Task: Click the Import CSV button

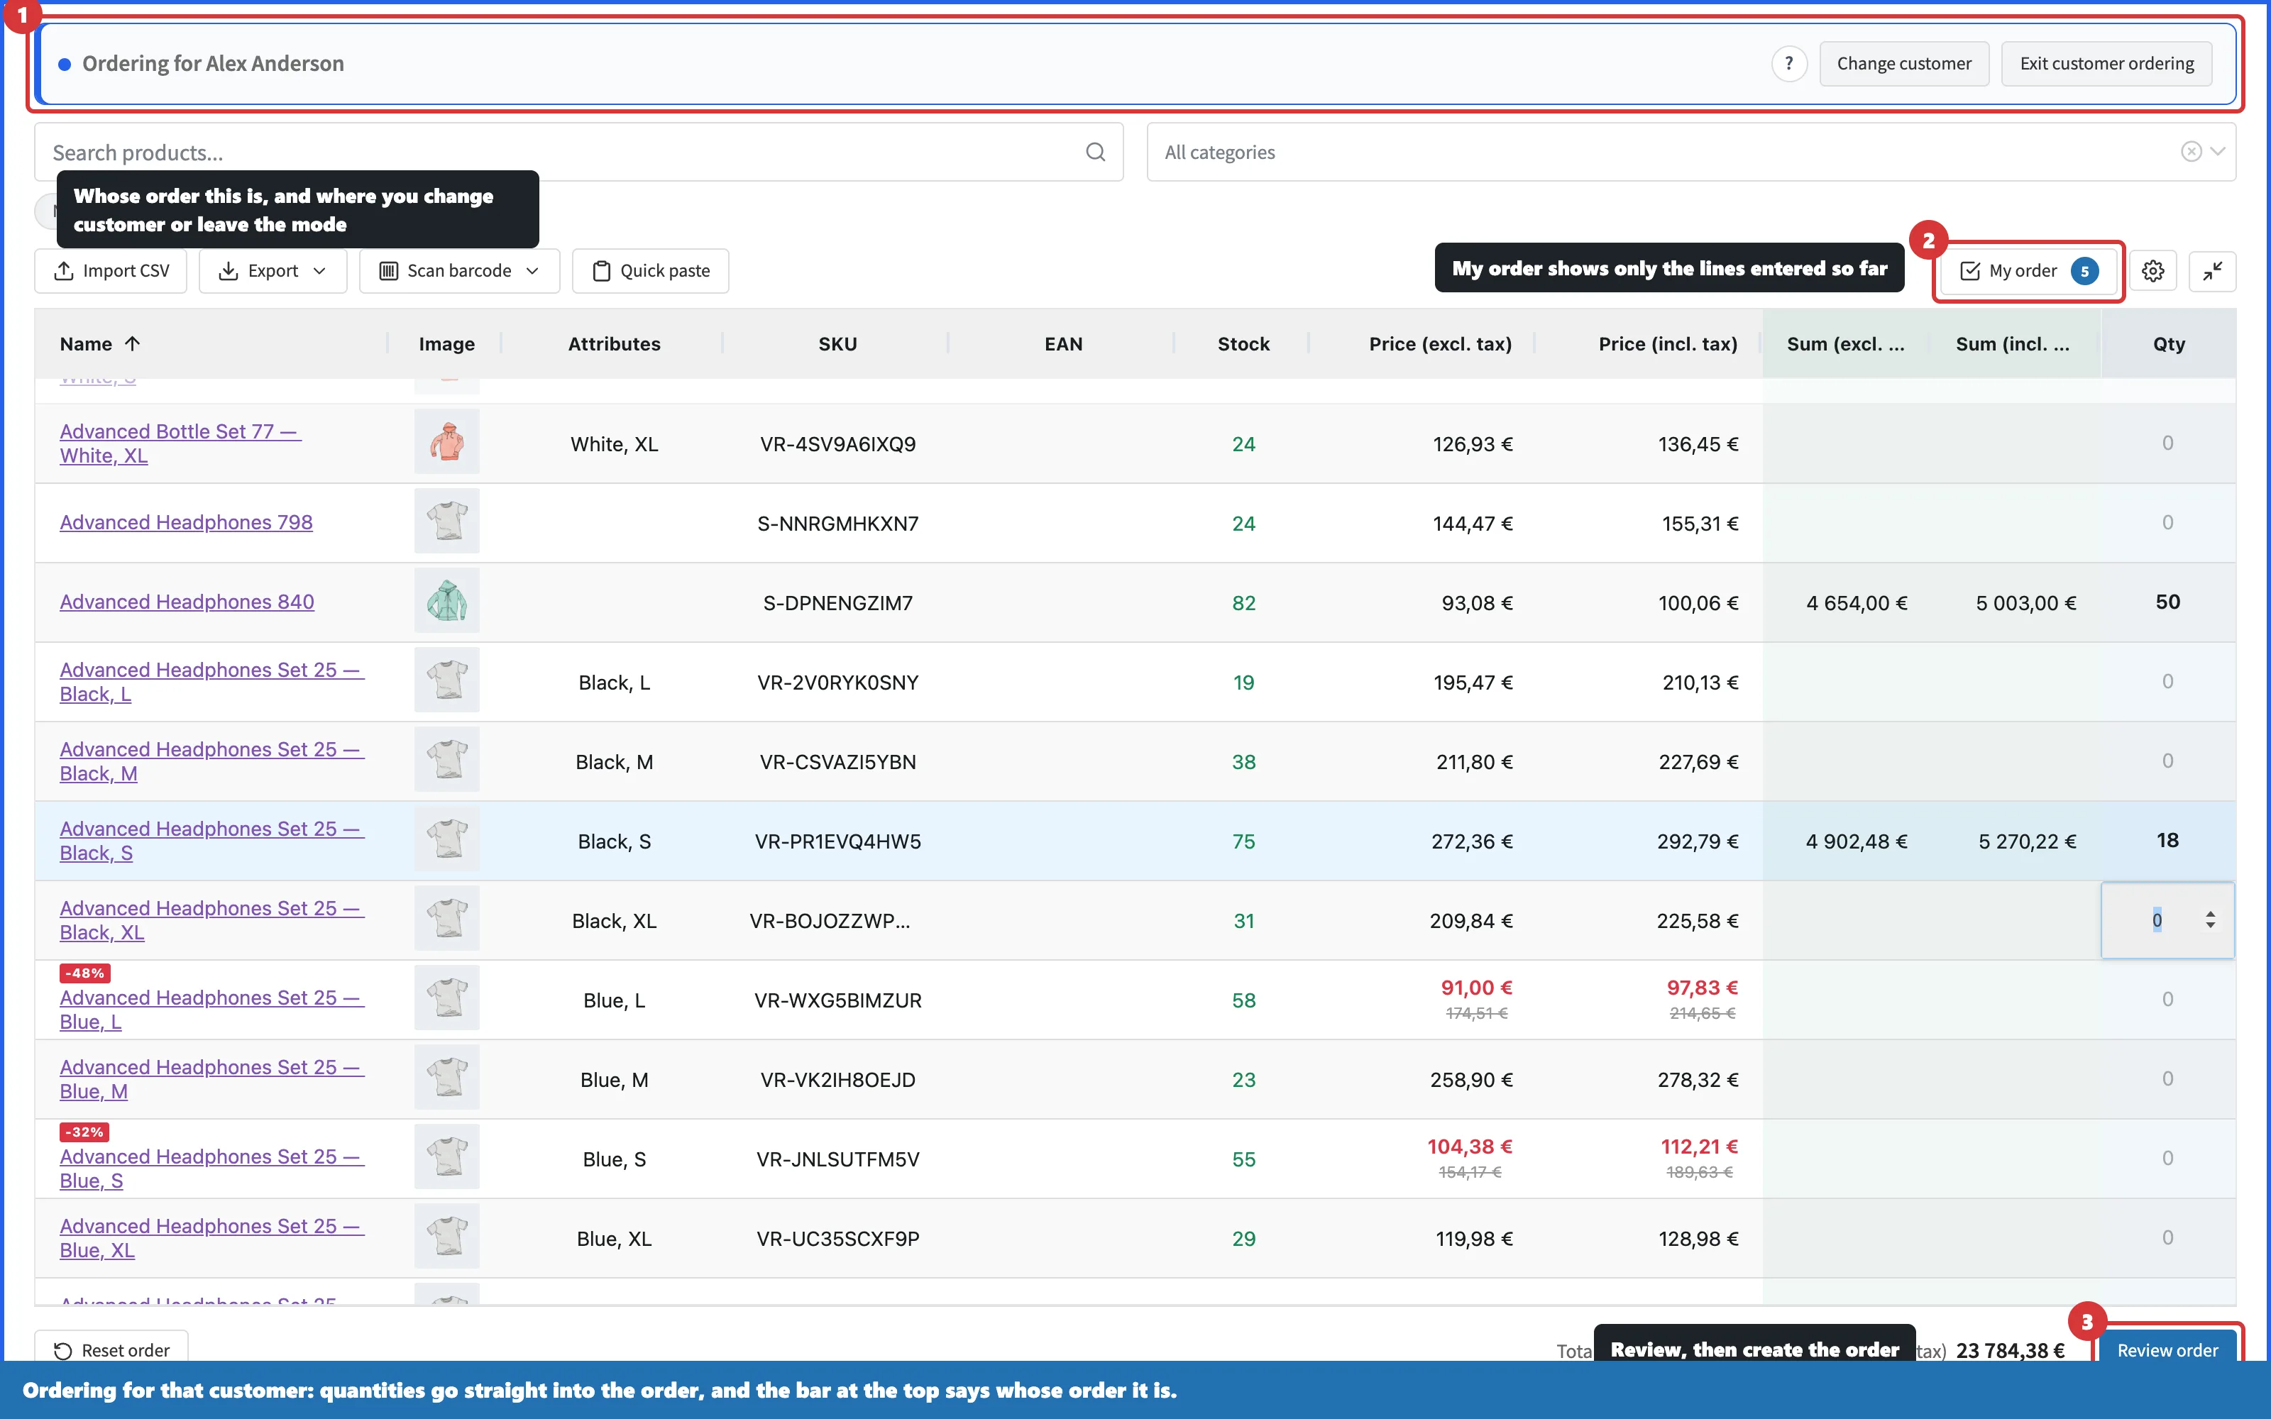Action: (x=111, y=271)
